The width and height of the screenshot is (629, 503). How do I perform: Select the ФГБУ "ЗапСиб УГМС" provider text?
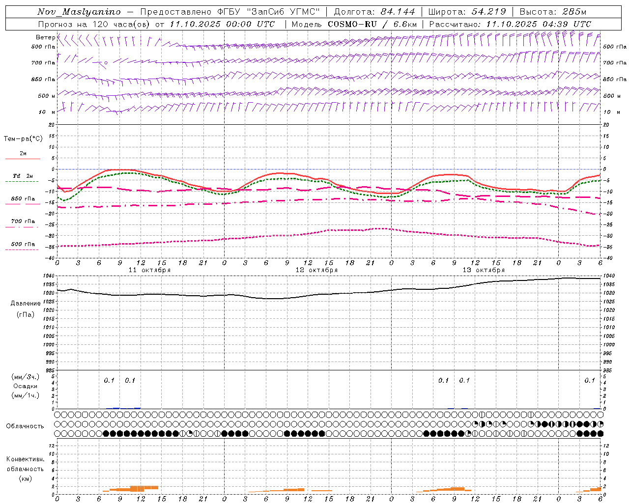pyautogui.click(x=269, y=12)
